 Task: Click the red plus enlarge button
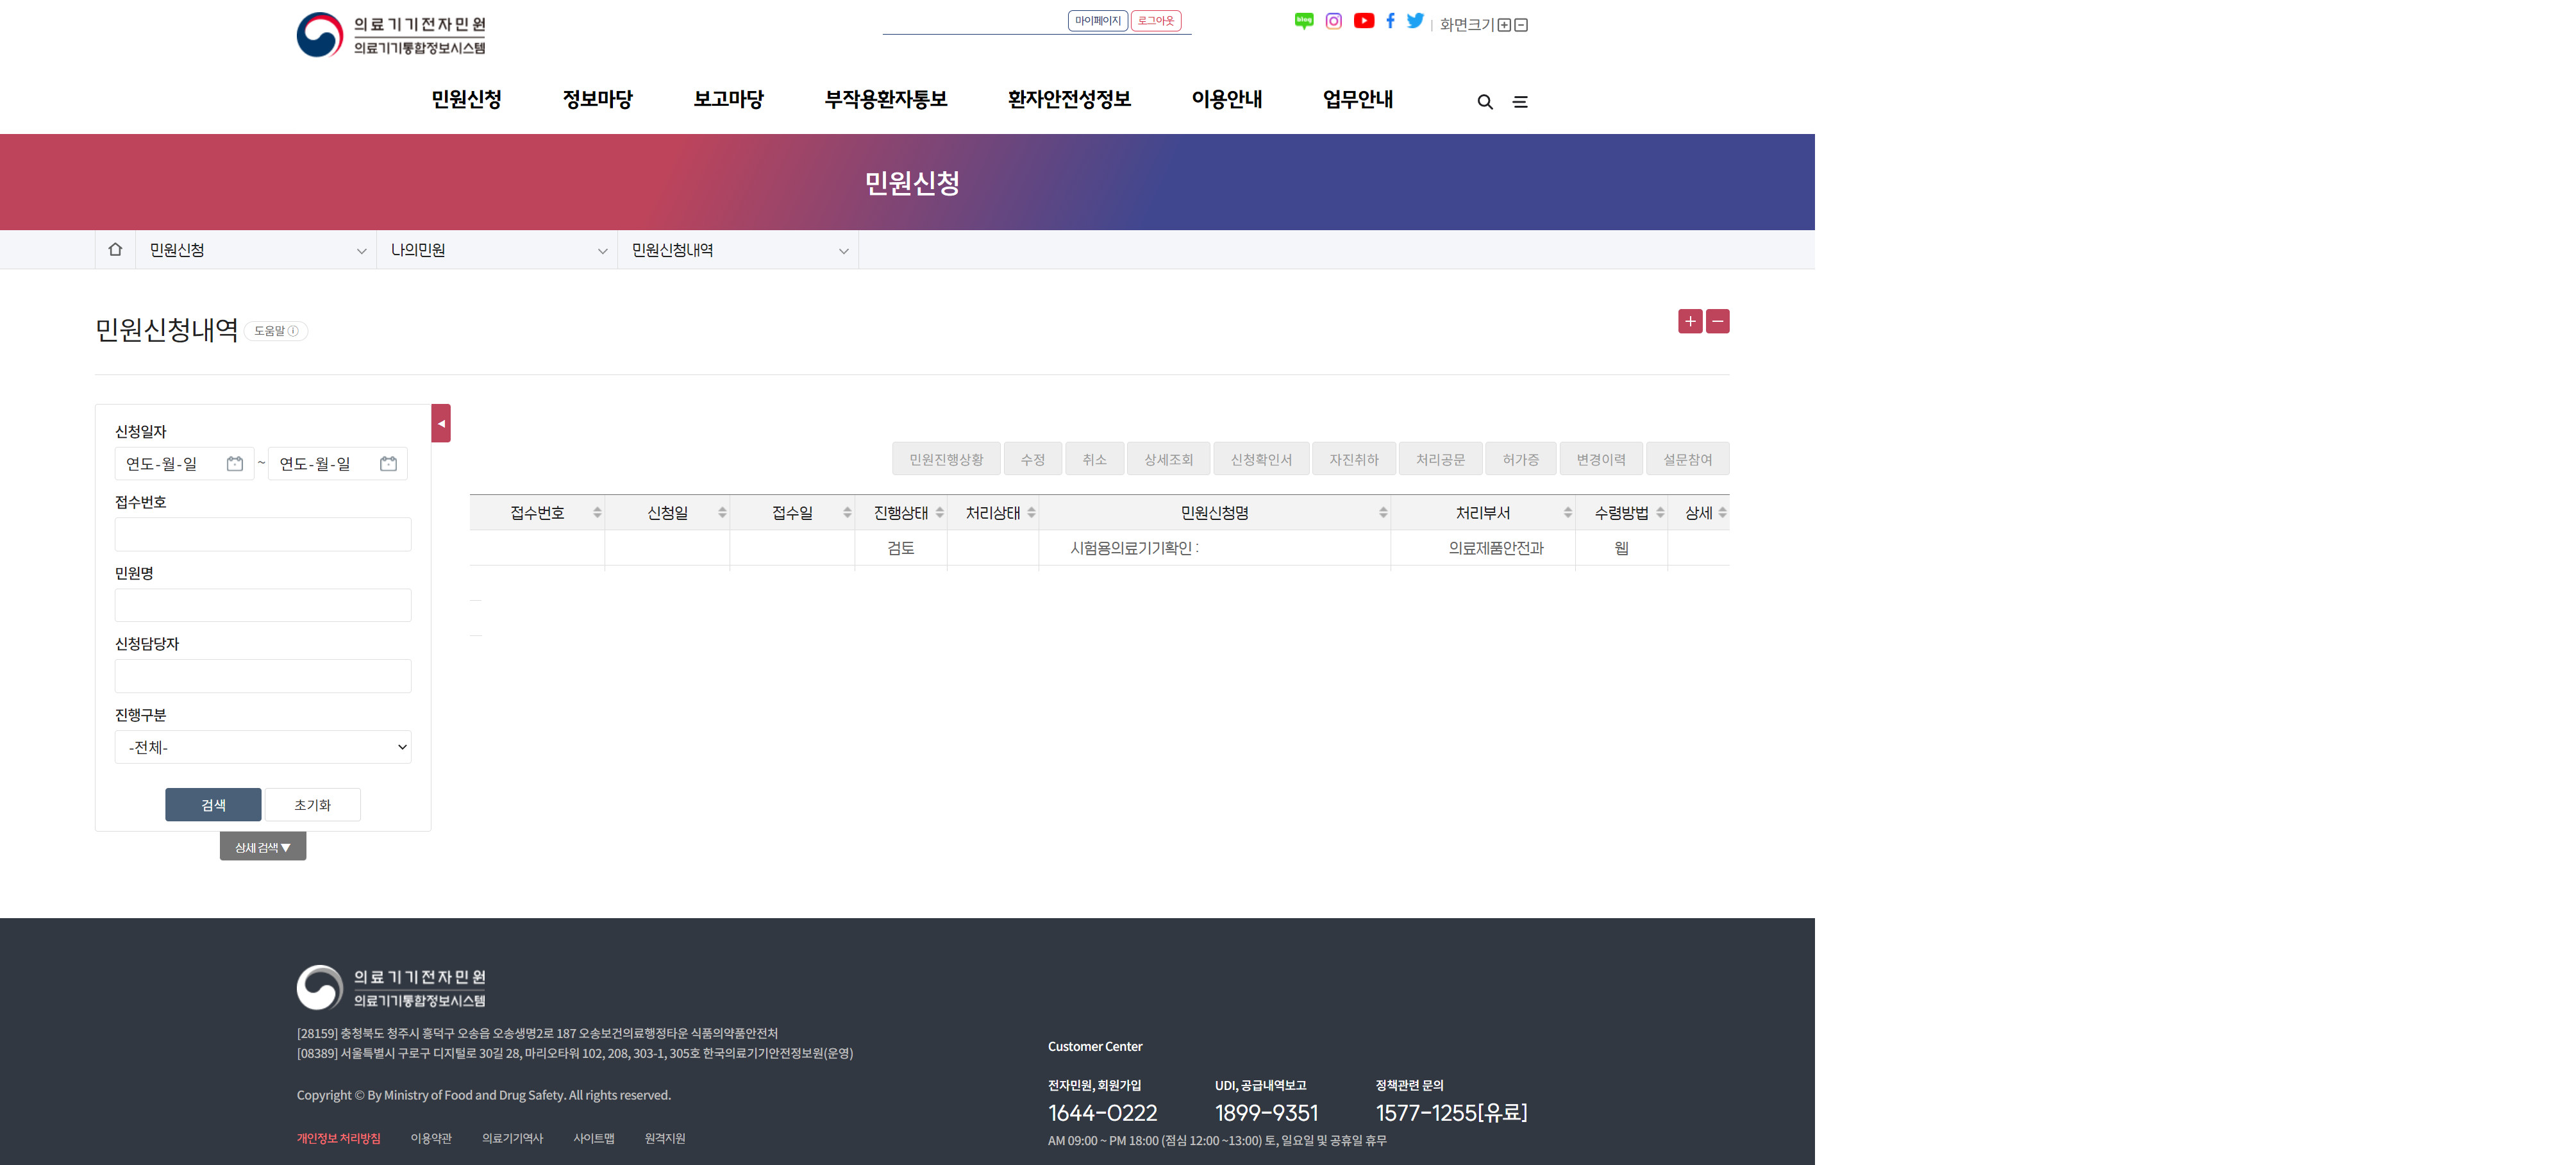1689,321
